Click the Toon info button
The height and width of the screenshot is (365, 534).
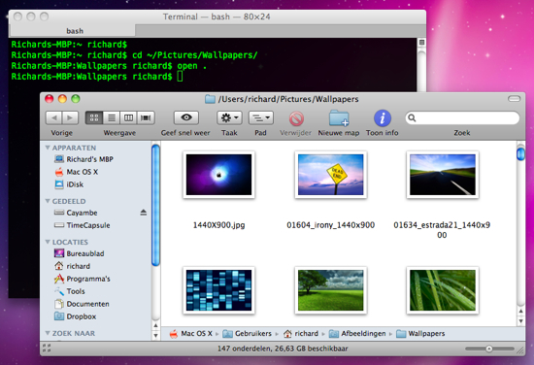pyautogui.click(x=383, y=118)
